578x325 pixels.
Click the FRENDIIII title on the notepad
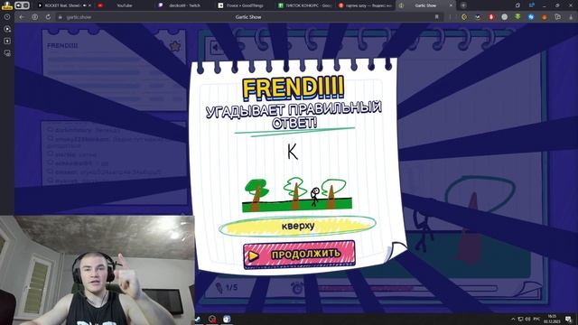click(x=293, y=88)
